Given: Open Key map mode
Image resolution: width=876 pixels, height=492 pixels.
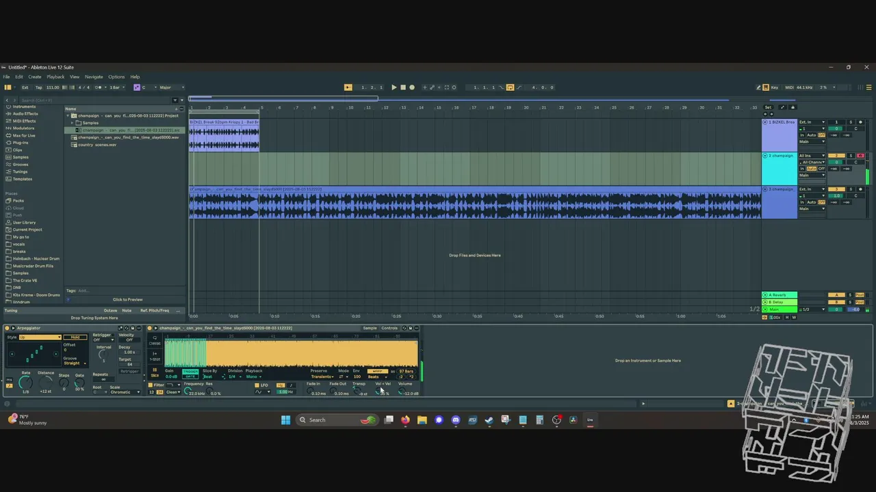Looking at the screenshot, I should 775,87.
